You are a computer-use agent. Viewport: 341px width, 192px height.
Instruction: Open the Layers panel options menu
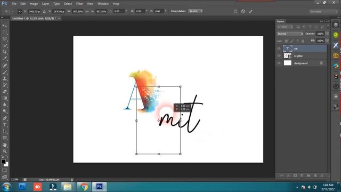328,21
